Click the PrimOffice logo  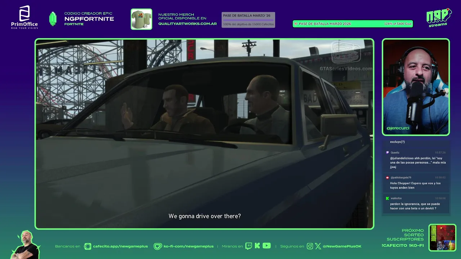pyautogui.click(x=24, y=17)
